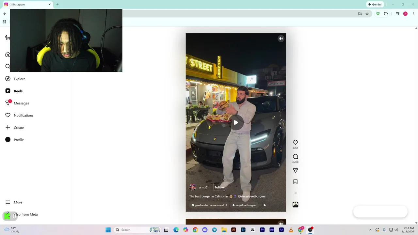The image size is (418, 235).
Task: Show hidden system tray icons
Action: (370, 230)
